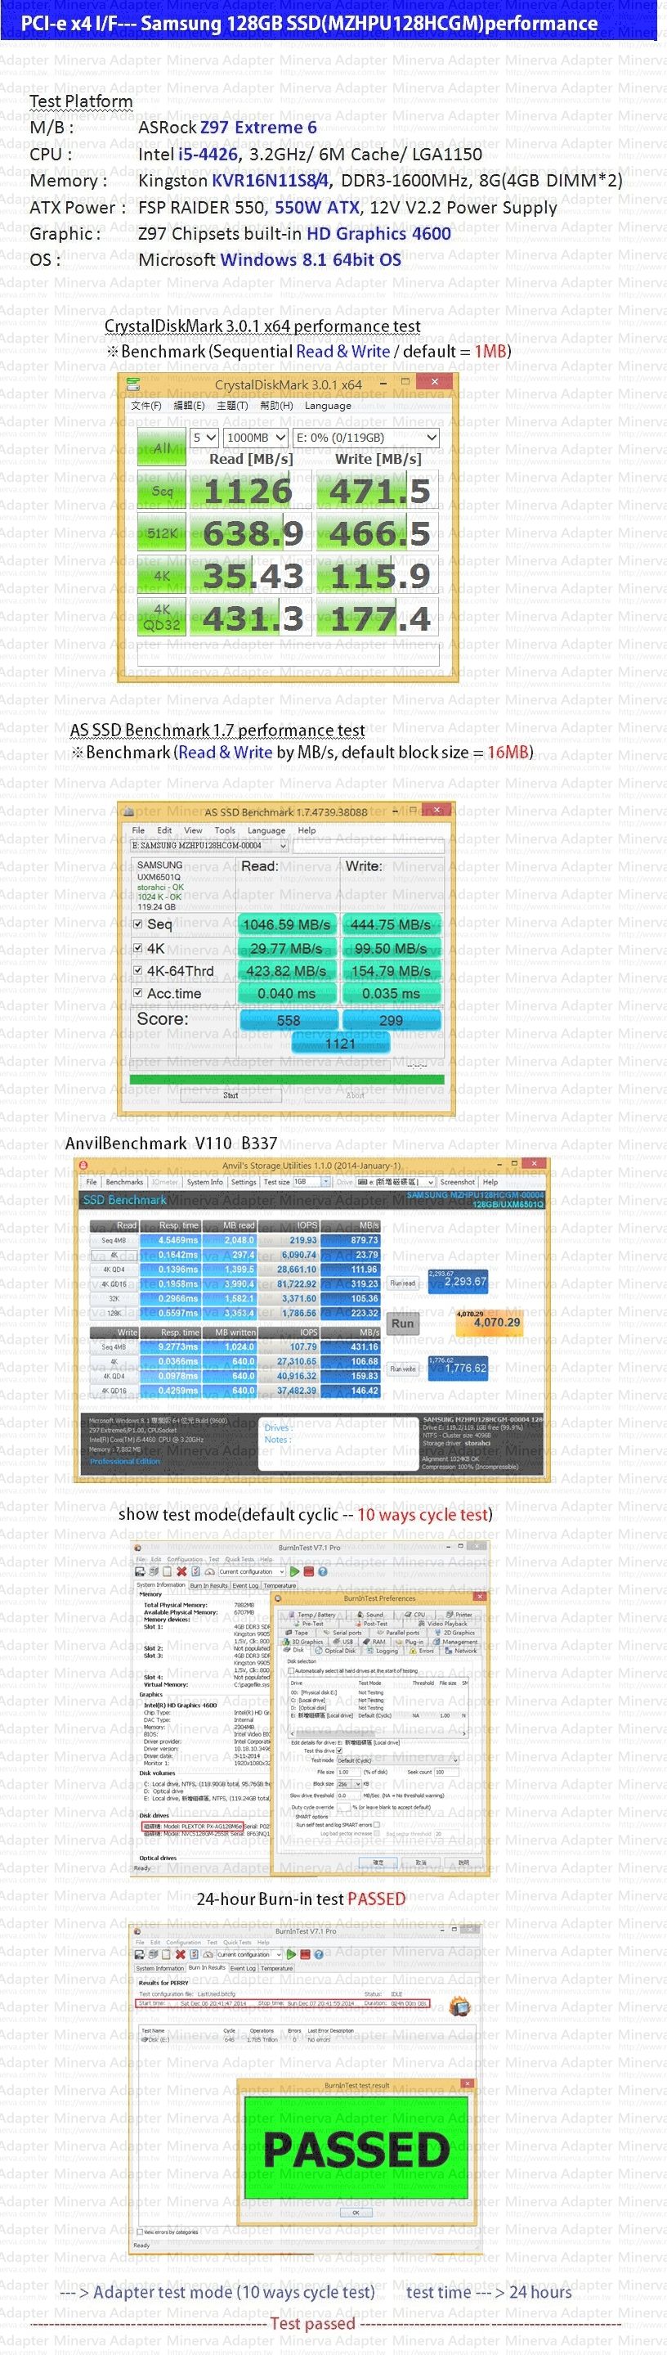Image resolution: width=667 pixels, height=2355 pixels.
Task: Run the 512K test in CrystalDiskMark
Action: pyautogui.click(x=162, y=533)
